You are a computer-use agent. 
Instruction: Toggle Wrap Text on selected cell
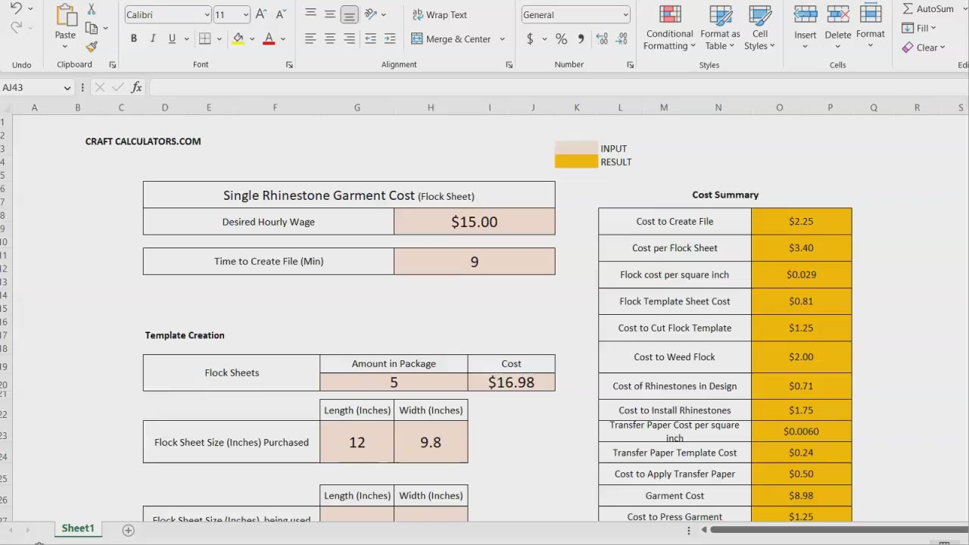[x=439, y=14]
